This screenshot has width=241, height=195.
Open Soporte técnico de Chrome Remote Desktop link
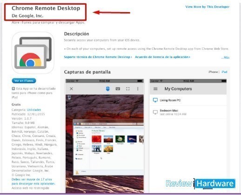[x=98, y=57]
